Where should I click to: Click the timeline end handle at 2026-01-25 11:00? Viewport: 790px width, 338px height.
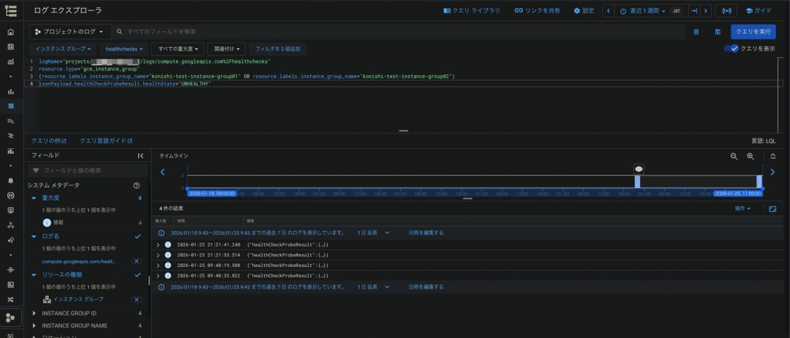coord(763,188)
